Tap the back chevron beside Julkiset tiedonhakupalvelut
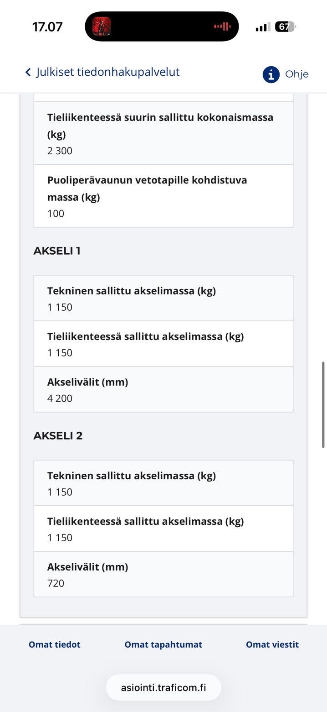327x712 pixels. pyautogui.click(x=28, y=72)
